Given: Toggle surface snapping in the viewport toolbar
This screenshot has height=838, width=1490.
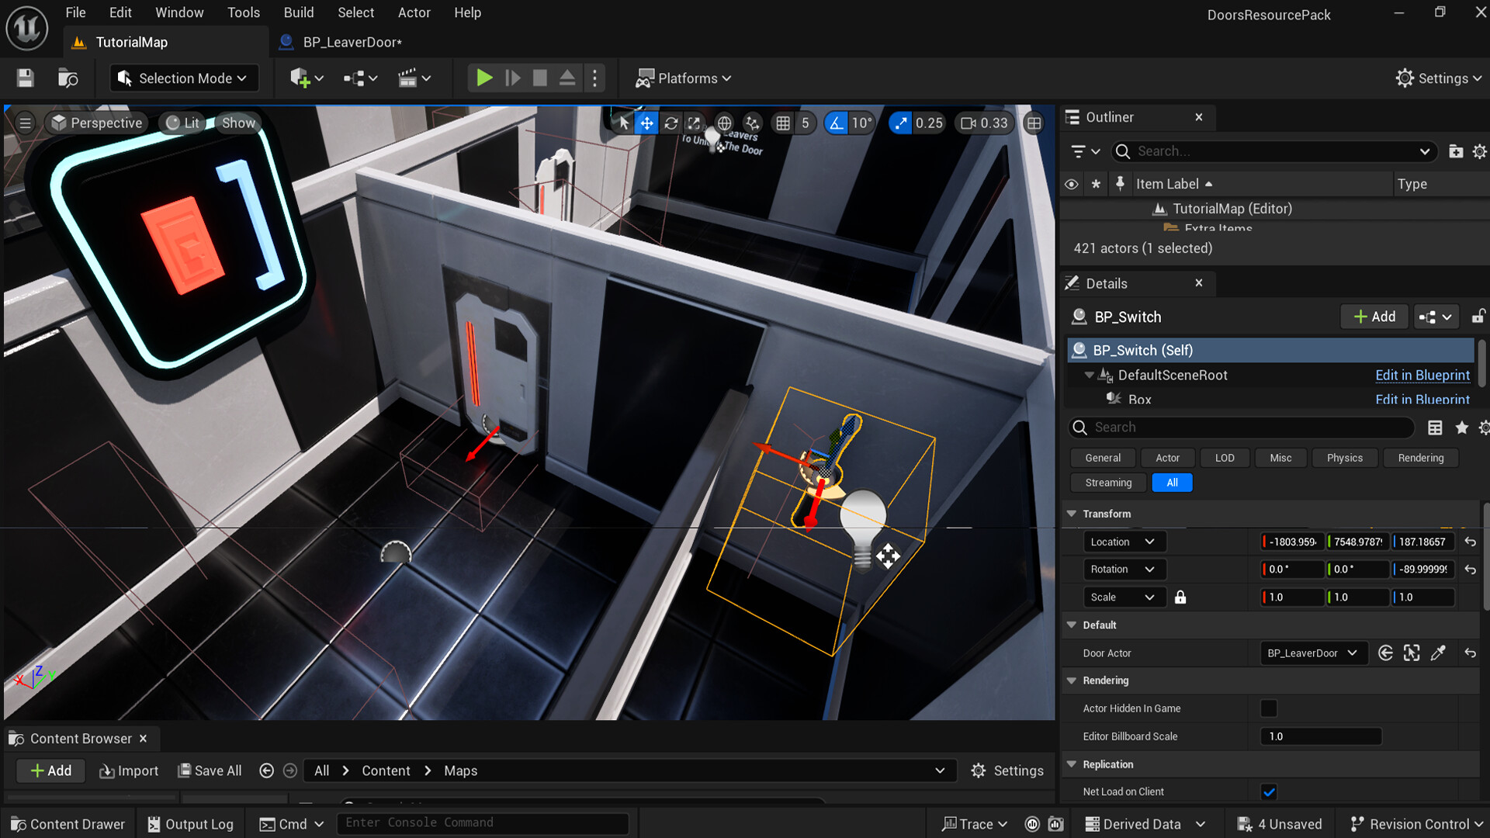Looking at the screenshot, I should click(x=751, y=123).
